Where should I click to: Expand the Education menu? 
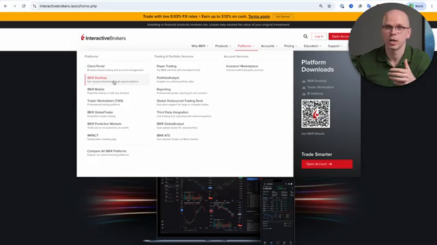313,46
